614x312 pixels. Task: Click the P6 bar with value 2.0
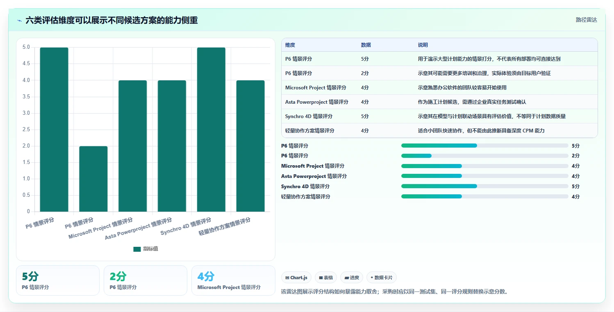click(x=93, y=179)
